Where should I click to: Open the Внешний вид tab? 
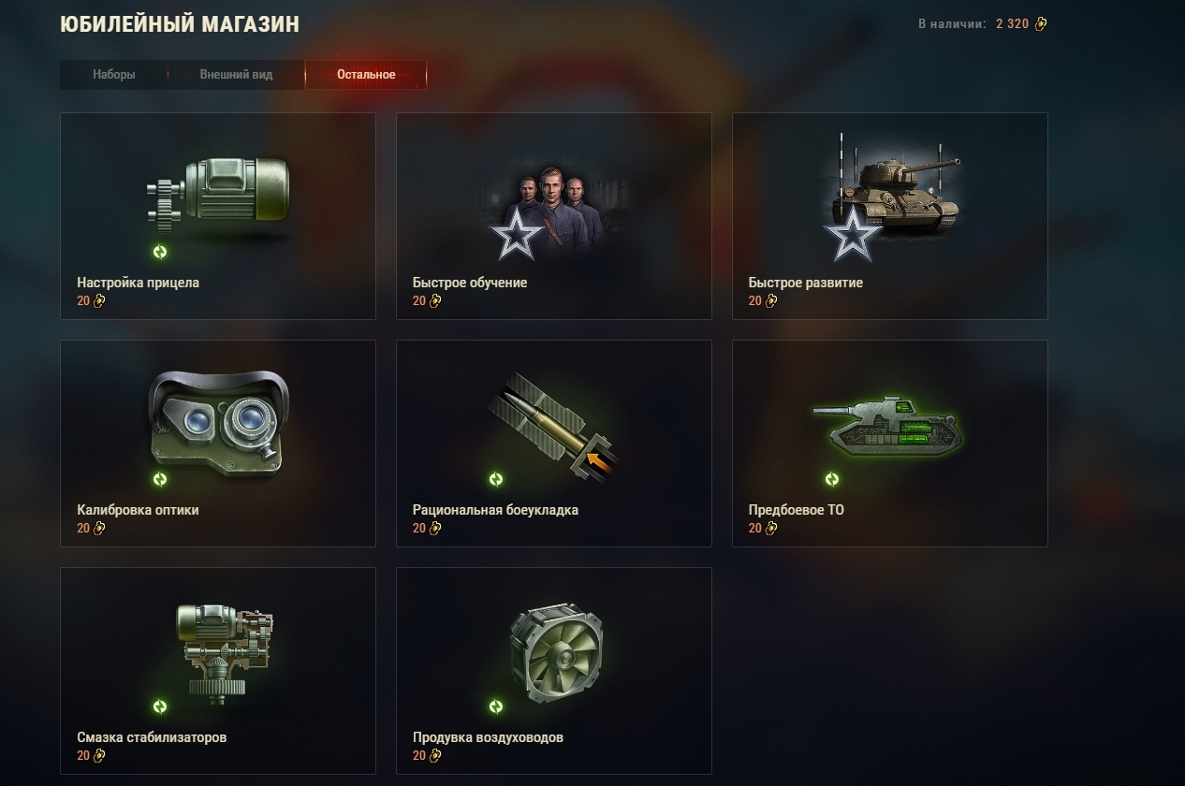click(x=236, y=75)
